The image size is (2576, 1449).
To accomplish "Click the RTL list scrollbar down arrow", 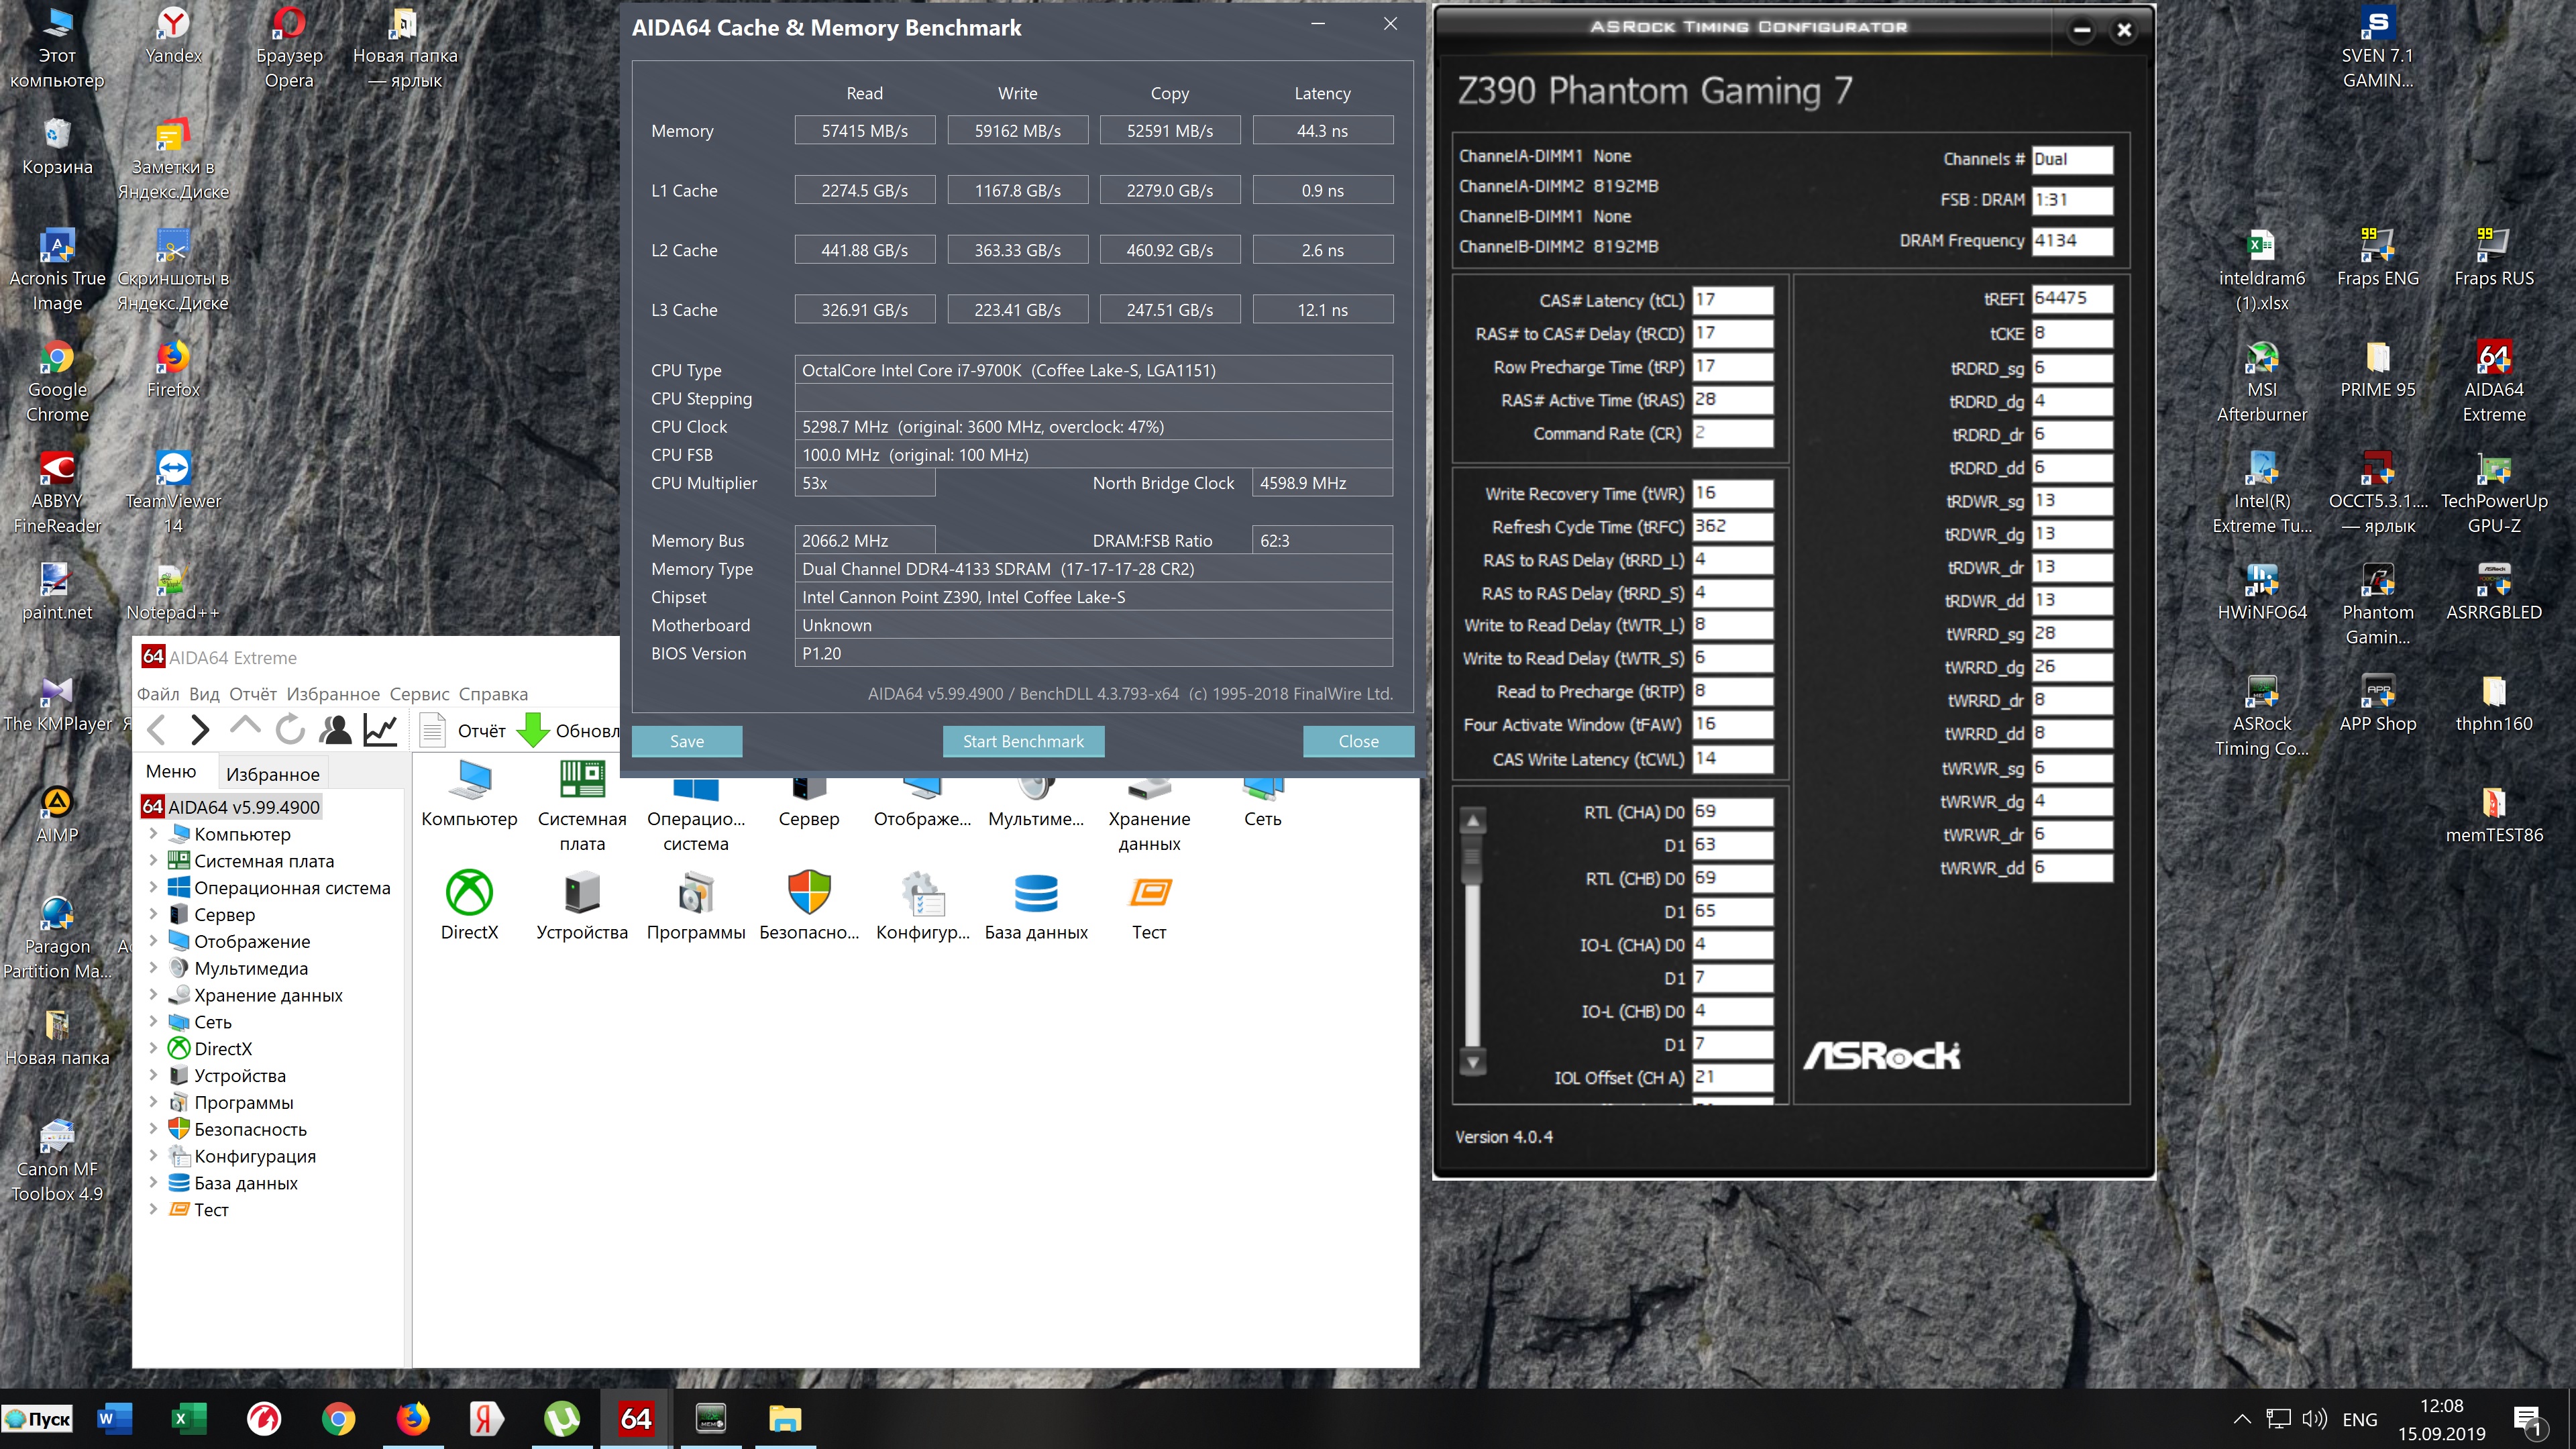I will point(1472,1062).
